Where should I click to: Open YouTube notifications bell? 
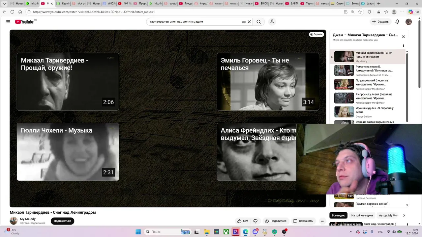[x=397, y=22]
